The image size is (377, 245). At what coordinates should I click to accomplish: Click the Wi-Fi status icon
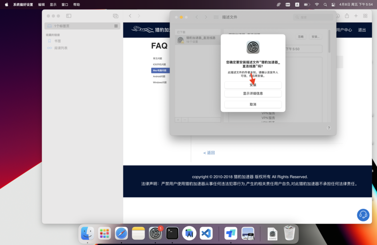317,5
